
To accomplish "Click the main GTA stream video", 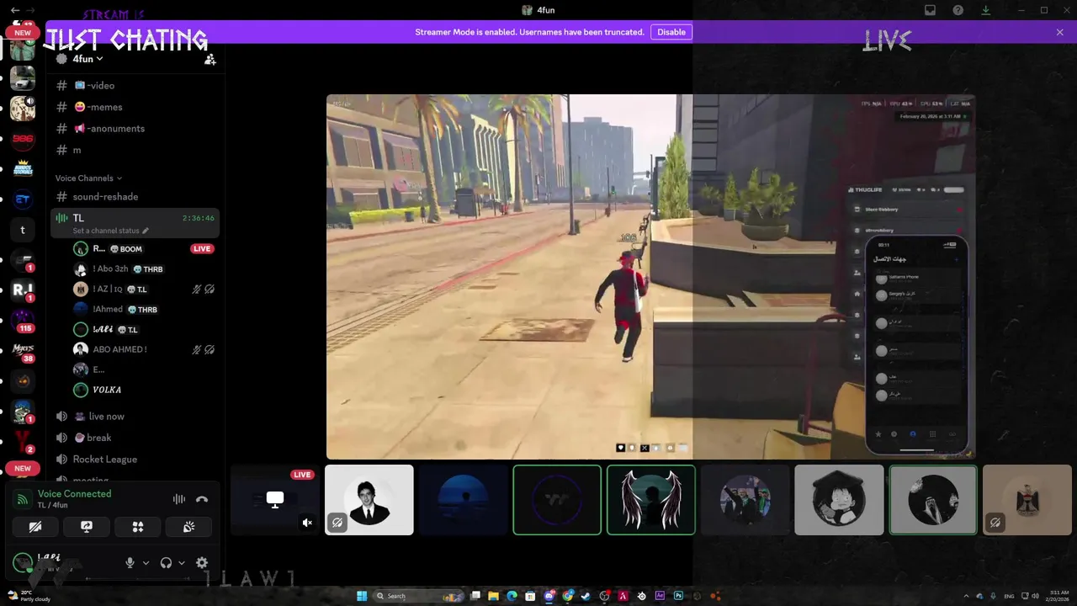I will 650,277.
